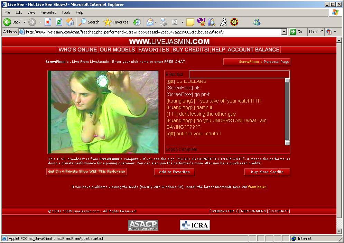Open the Adobe PDF icon dropdown arrow
The width and height of the screenshot is (344, 243).
[x=335, y=32]
